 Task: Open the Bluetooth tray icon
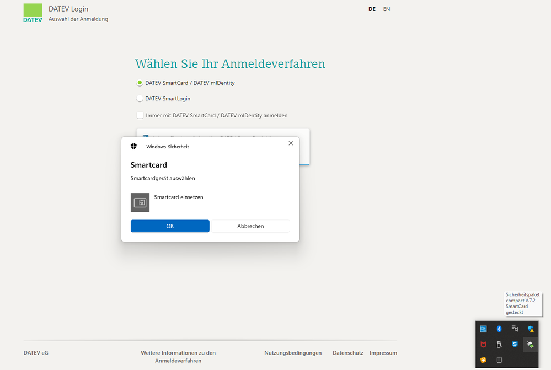tap(499, 329)
